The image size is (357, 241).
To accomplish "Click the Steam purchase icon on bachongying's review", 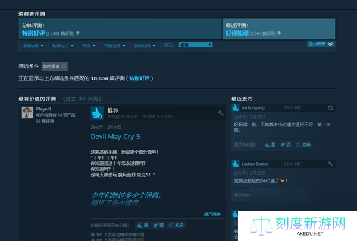I will (x=330, y=108).
